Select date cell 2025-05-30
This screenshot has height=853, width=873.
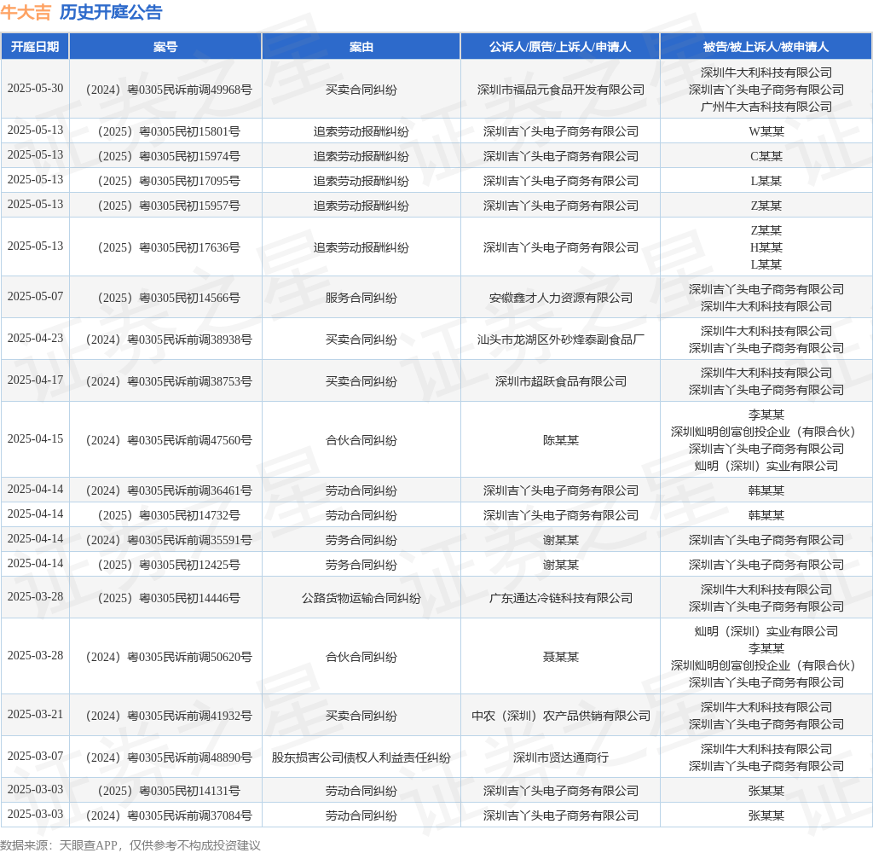click(35, 89)
